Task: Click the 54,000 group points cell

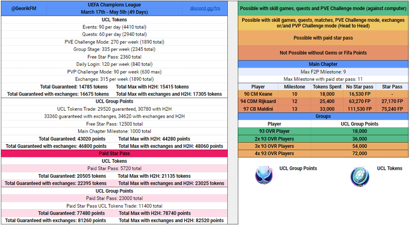Action: (x=360, y=146)
